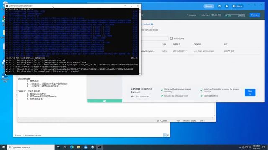Switch to Command Prompt on the taskbar
The width and height of the screenshot is (268, 150).
pyautogui.click(x=99, y=147)
